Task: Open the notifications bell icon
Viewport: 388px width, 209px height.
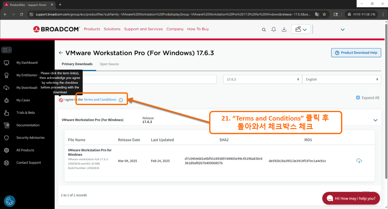Action: 274,29
